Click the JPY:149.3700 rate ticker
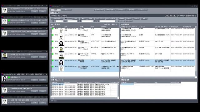Screen dimensions: 200x112 (x=58, y=16)
